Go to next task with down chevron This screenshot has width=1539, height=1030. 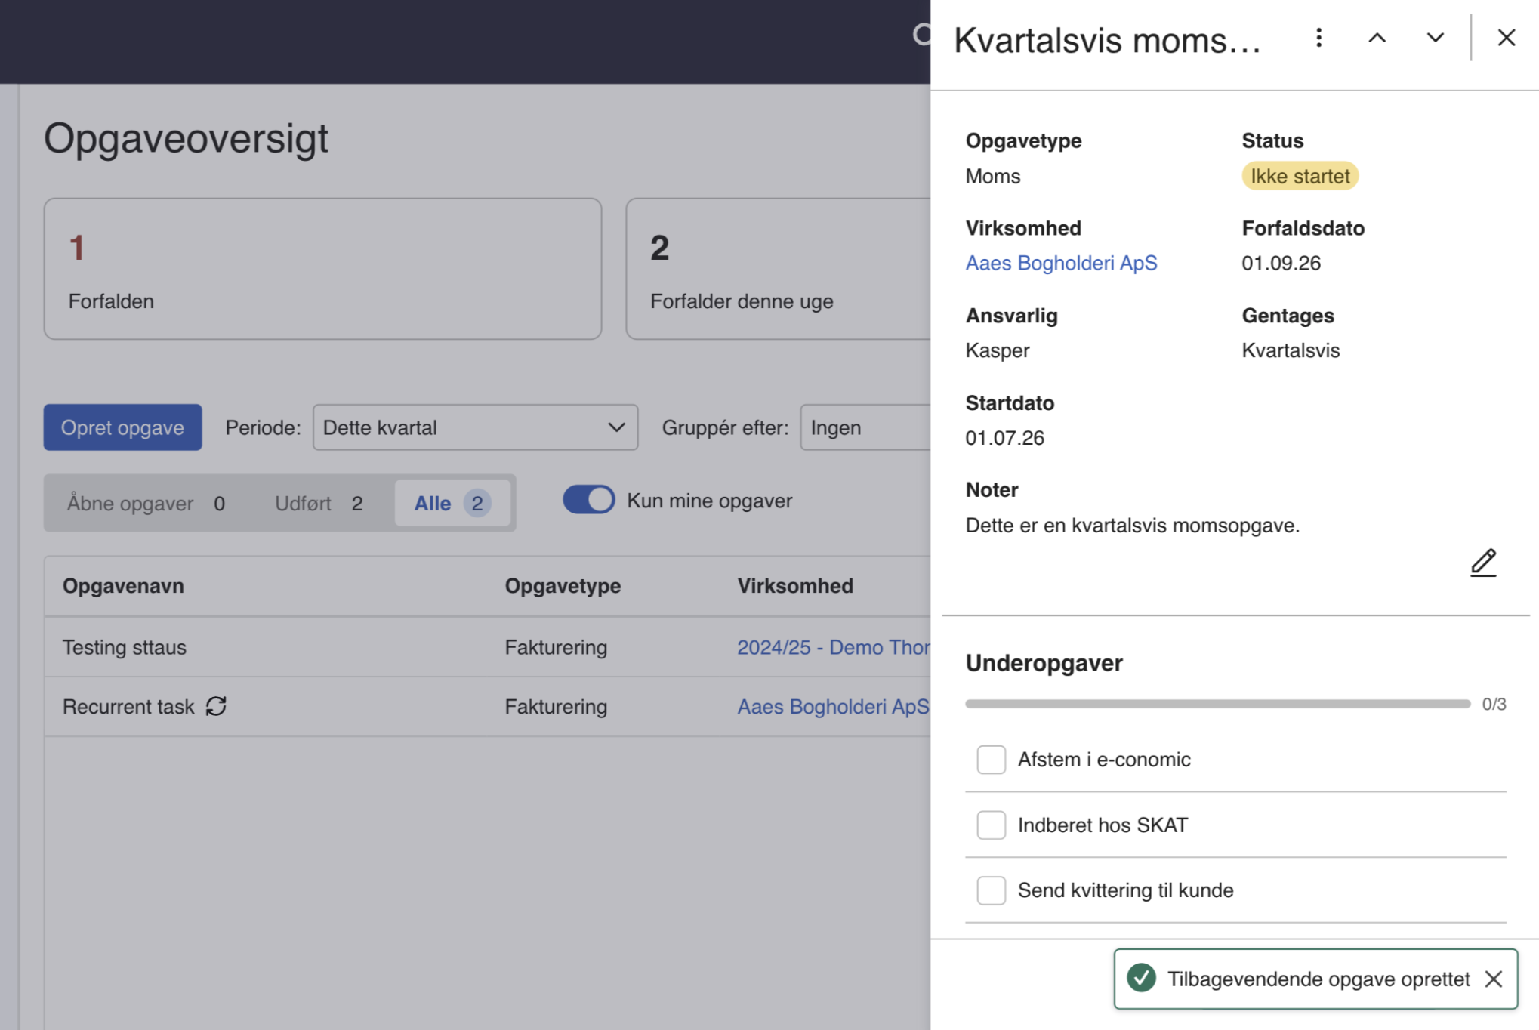click(1435, 38)
